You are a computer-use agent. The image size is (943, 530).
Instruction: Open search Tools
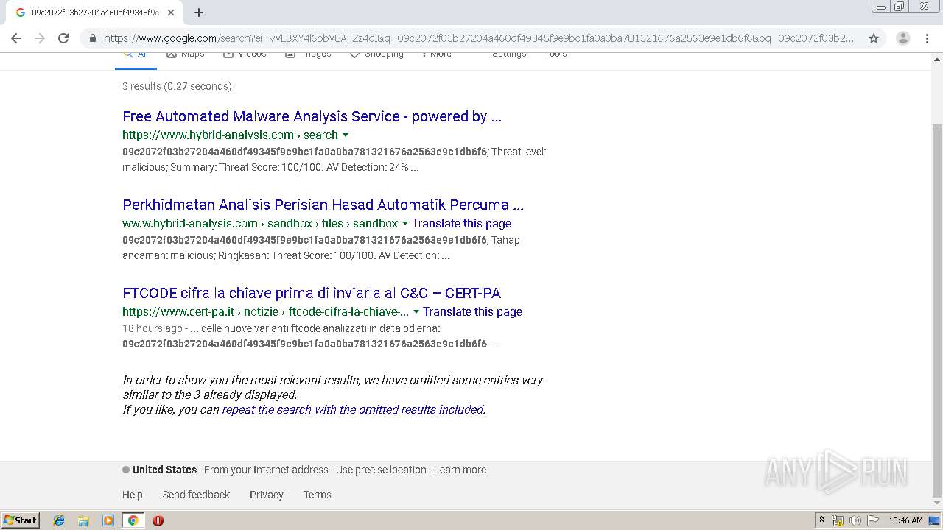point(555,54)
